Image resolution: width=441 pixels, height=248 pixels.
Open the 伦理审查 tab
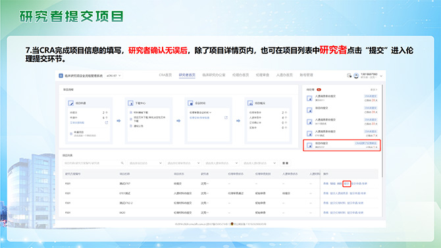pyautogui.click(x=263, y=75)
